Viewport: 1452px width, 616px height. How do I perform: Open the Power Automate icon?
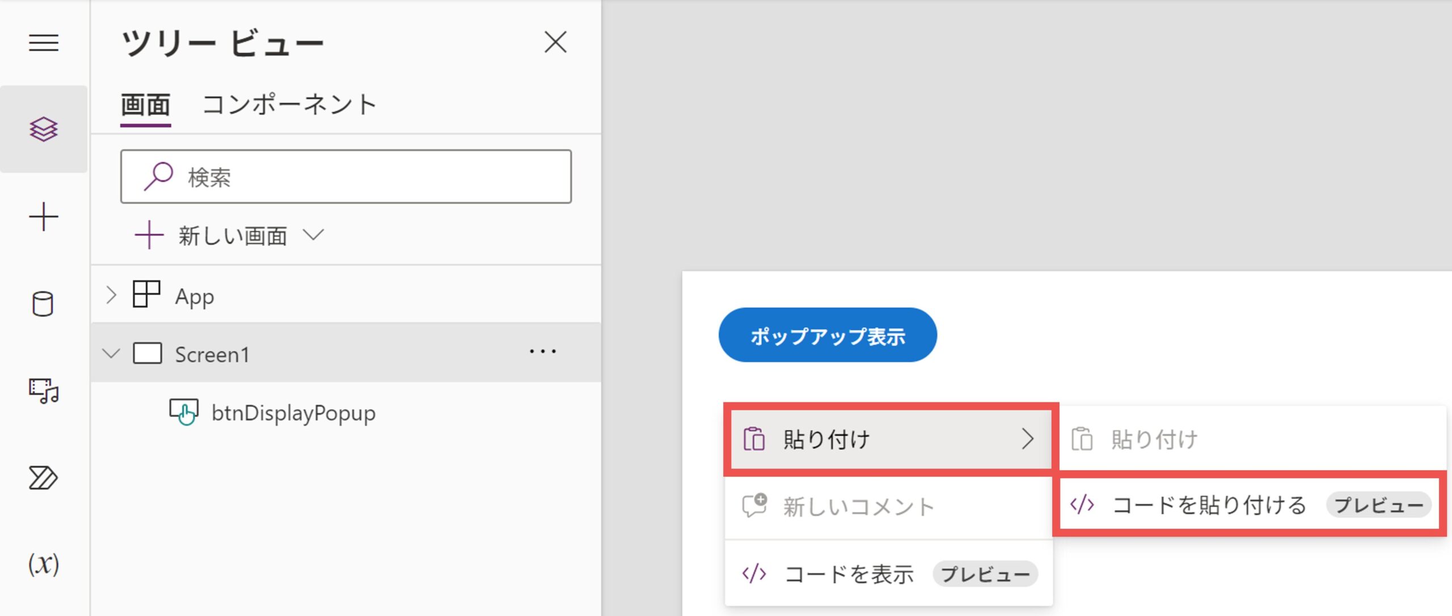44,478
